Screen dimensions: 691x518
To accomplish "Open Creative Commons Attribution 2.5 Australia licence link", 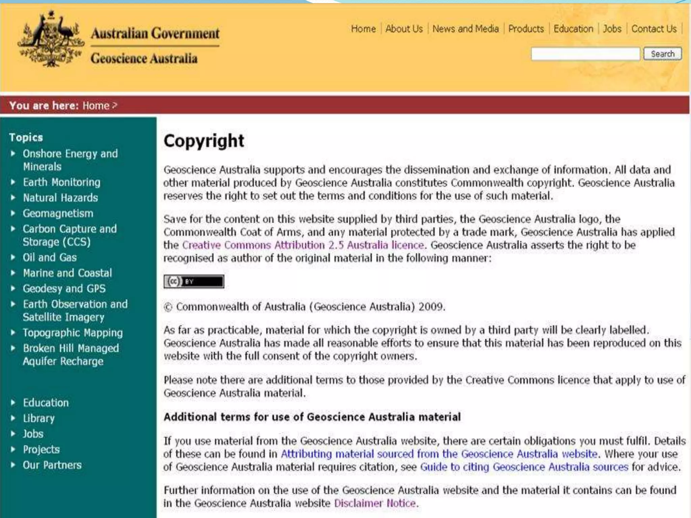I will (x=303, y=245).
